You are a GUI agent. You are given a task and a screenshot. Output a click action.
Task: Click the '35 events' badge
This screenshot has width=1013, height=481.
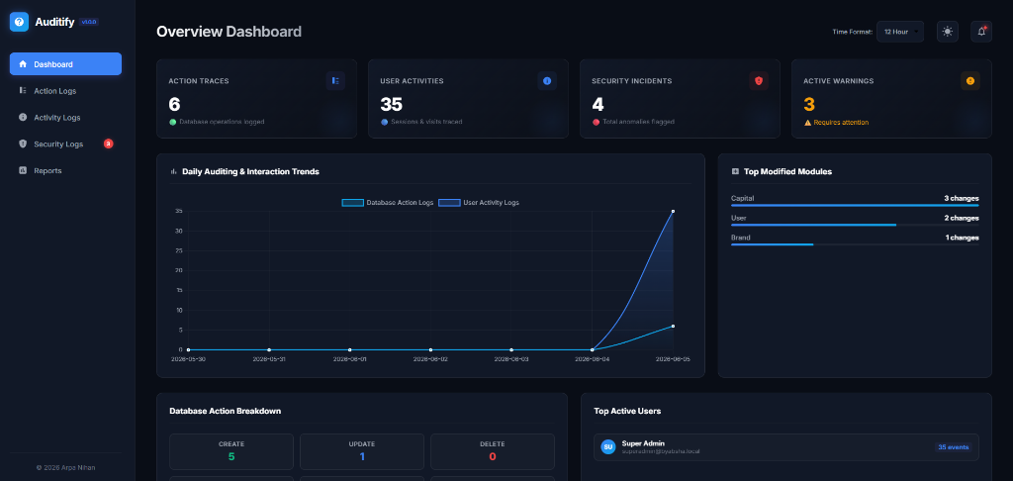(x=954, y=446)
